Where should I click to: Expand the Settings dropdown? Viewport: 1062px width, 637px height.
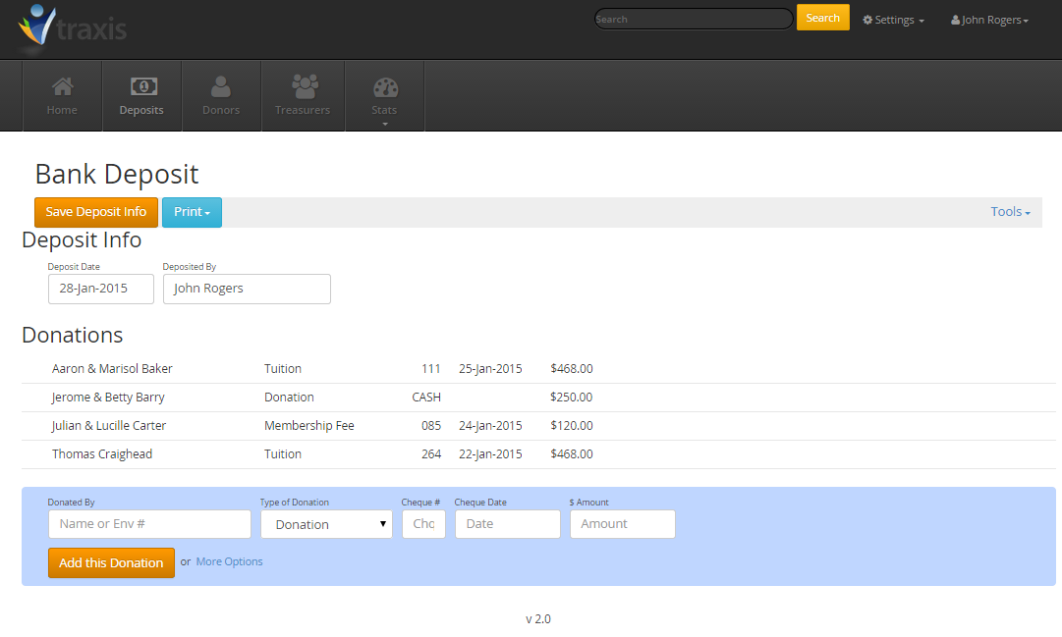click(x=893, y=20)
